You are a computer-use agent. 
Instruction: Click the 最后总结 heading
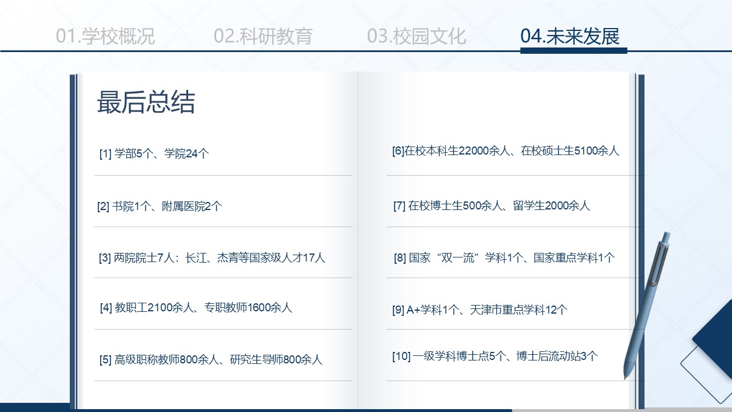[x=146, y=102]
